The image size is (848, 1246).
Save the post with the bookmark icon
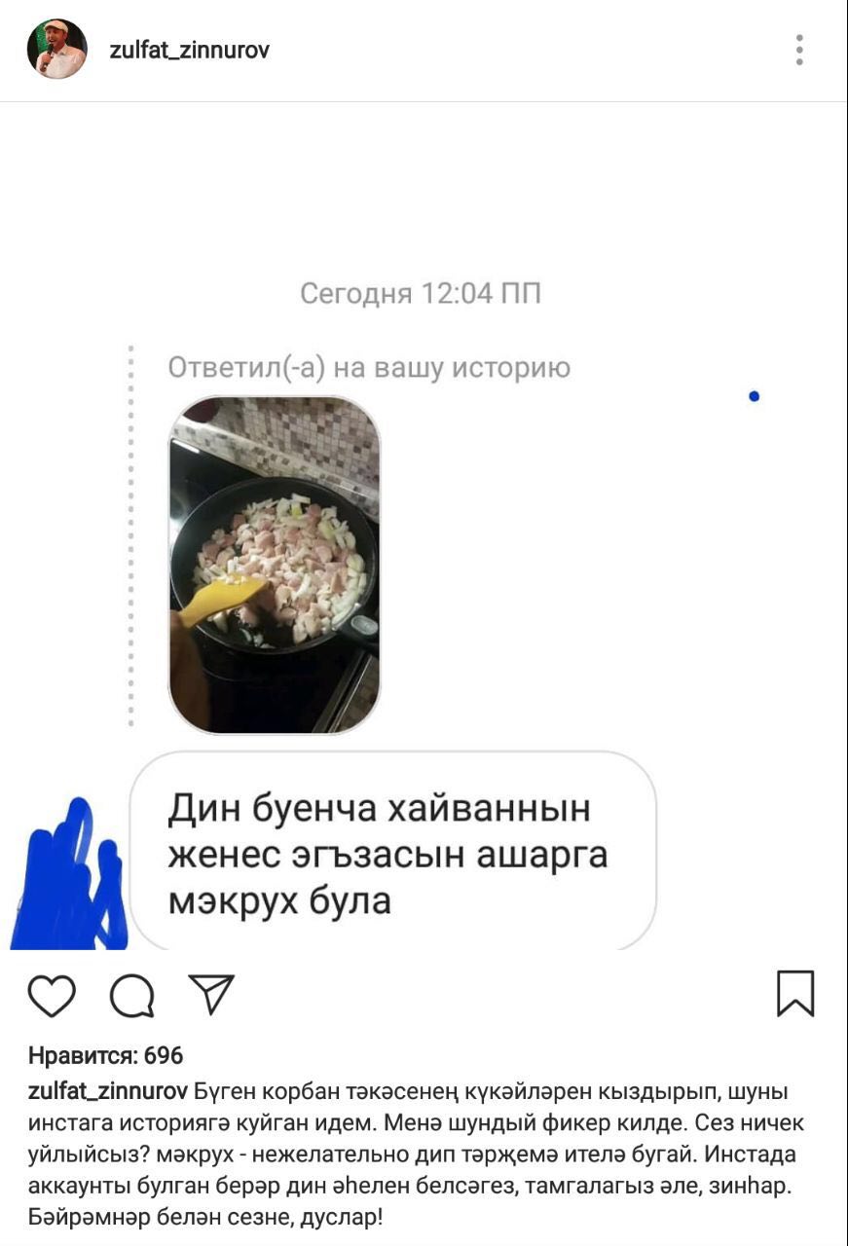(x=795, y=993)
